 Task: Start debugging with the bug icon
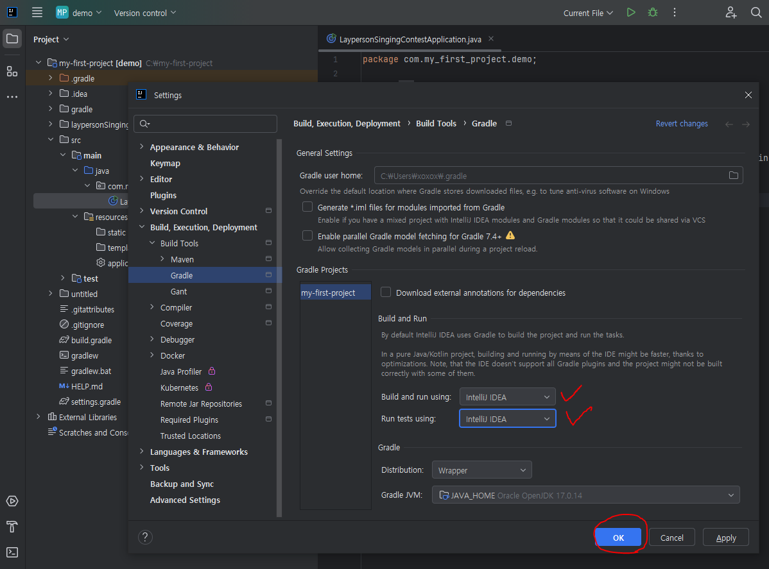pyautogui.click(x=653, y=12)
